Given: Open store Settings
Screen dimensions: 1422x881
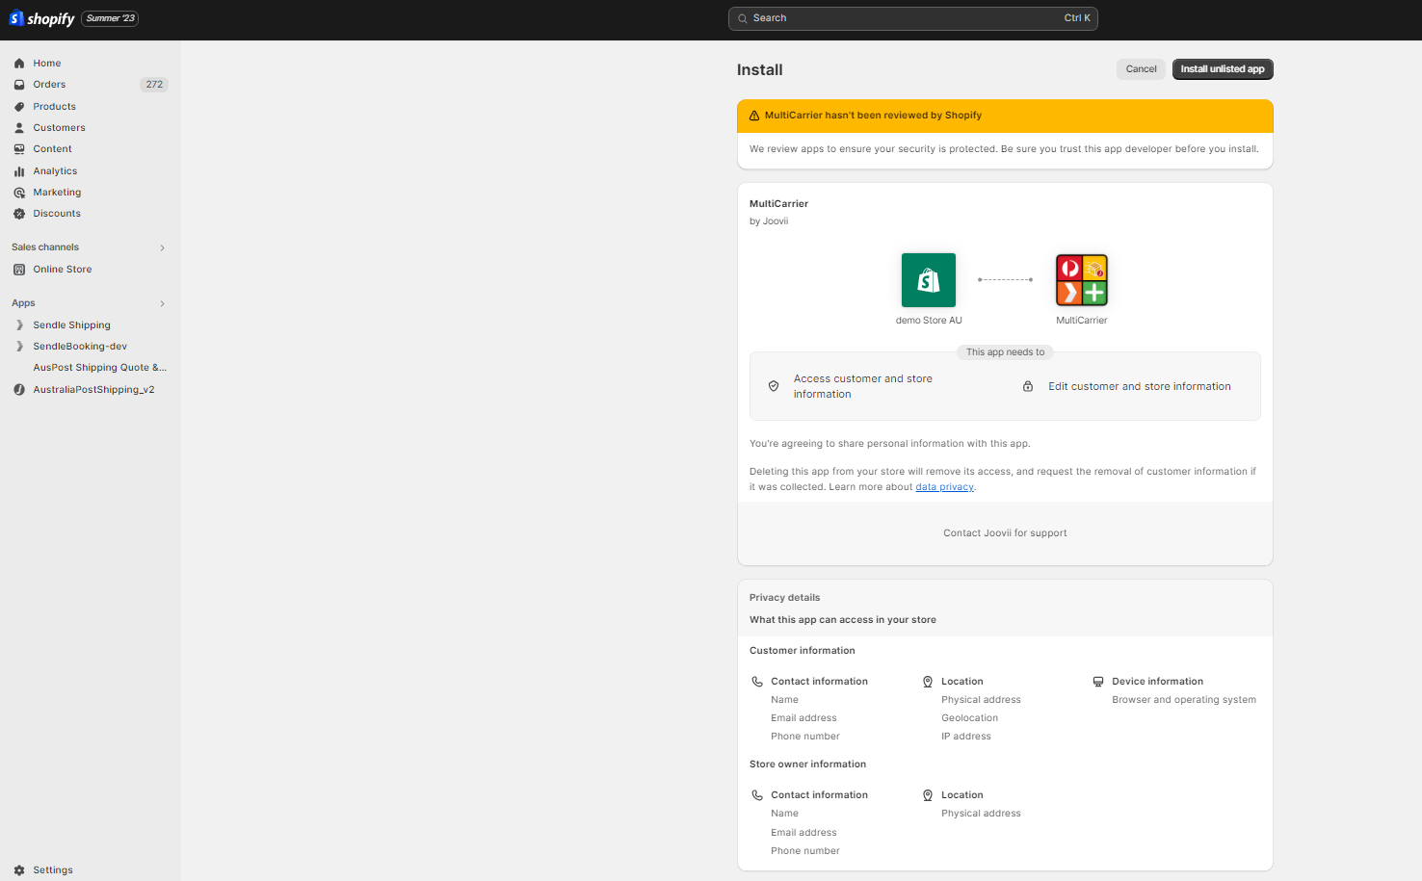Looking at the screenshot, I should pyautogui.click(x=53, y=869).
